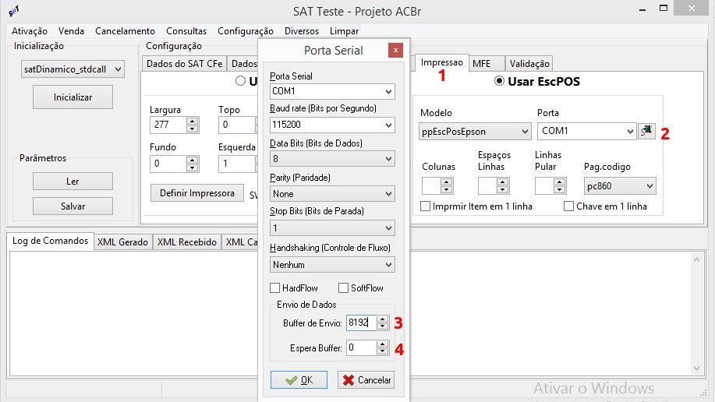This screenshot has width=715, height=402.
Task: Check Imprmir Item em 1 linha
Action: 425,206
